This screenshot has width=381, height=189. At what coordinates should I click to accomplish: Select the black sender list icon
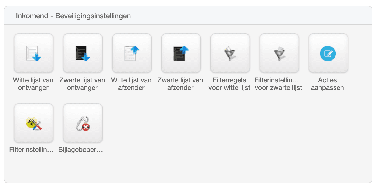pos(181,53)
